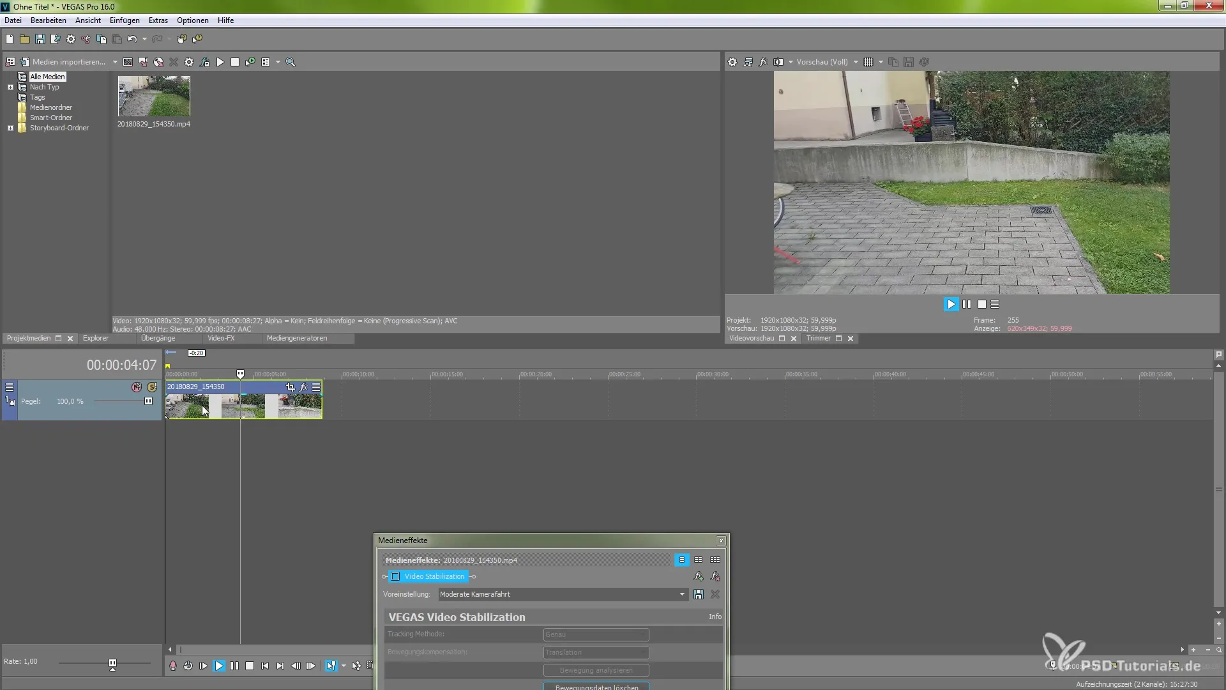Go to the project start in transport bar
This screenshot has height=690, width=1226.
pos(265,666)
